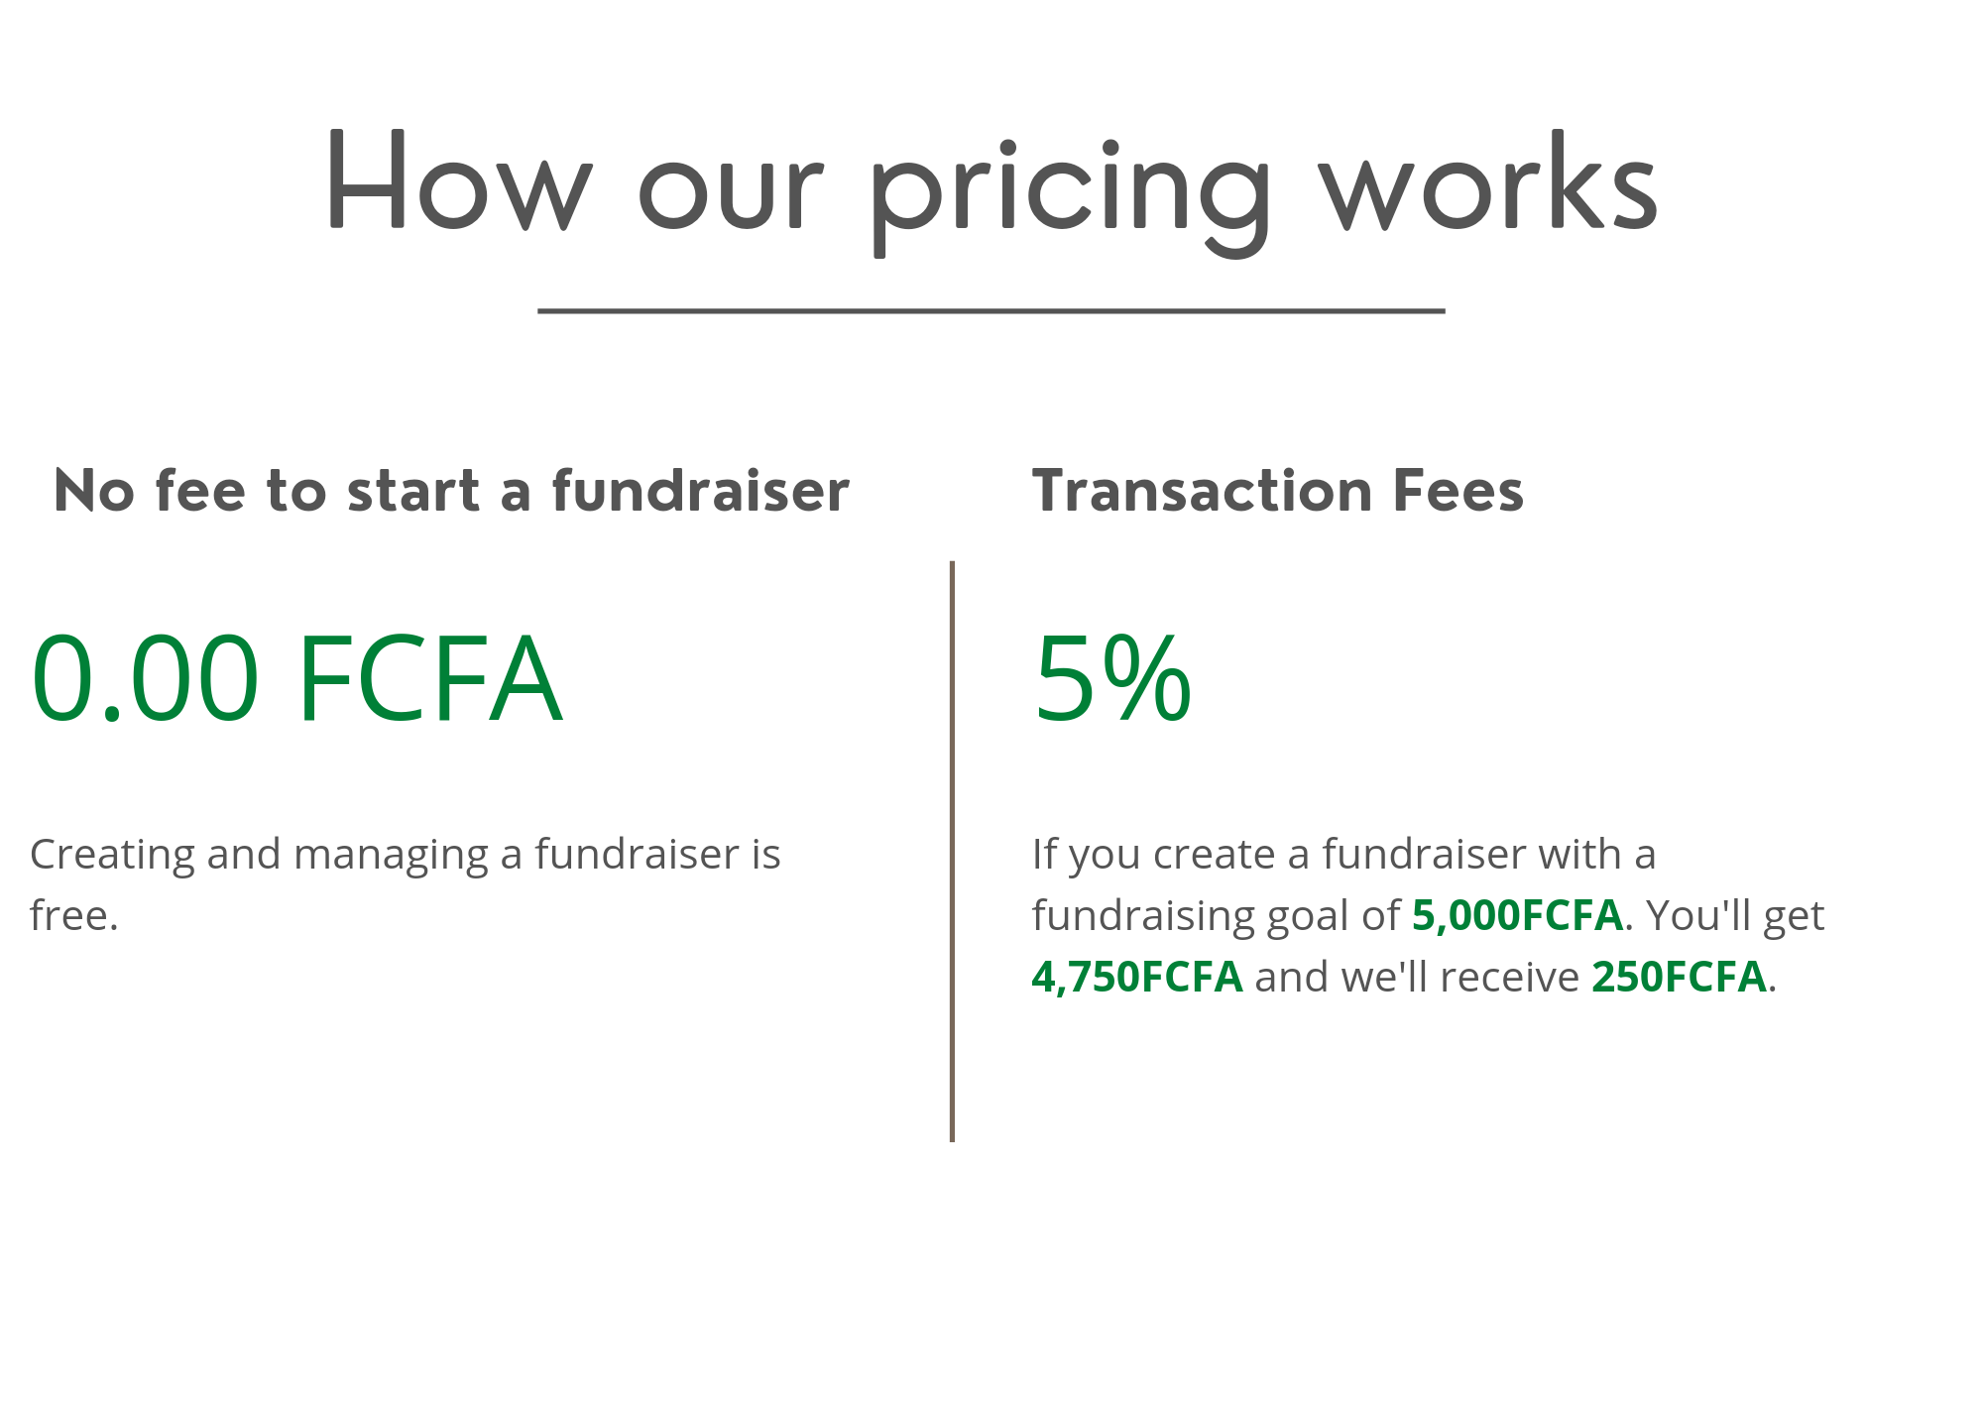Click the bold "5,000FCFA" goal amount
This screenshot has height=1402, width=1983.
1517,915
